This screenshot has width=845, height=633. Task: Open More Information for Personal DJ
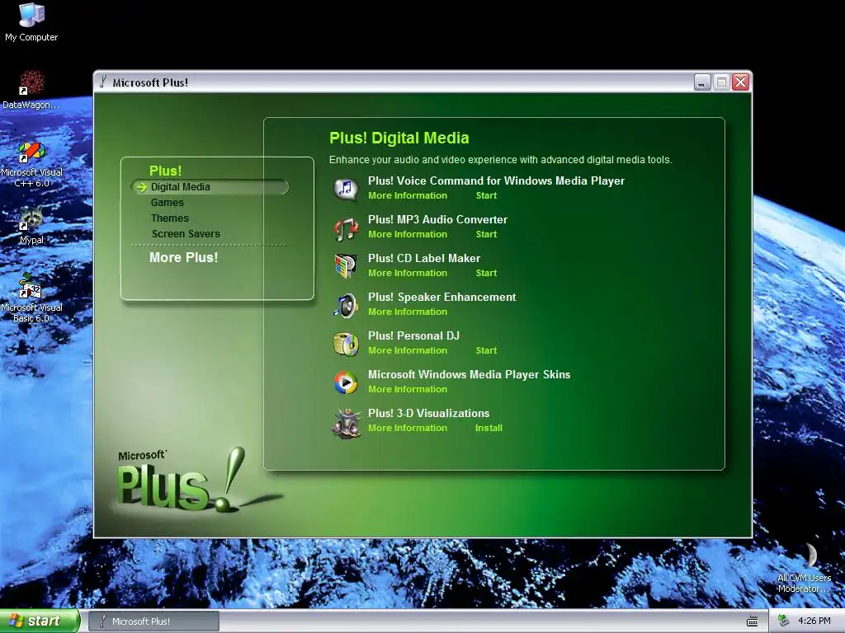point(408,350)
